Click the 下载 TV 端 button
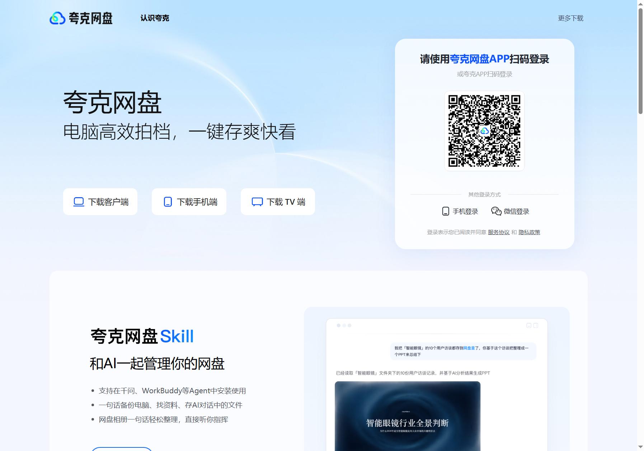The image size is (644, 451). pyautogui.click(x=278, y=202)
